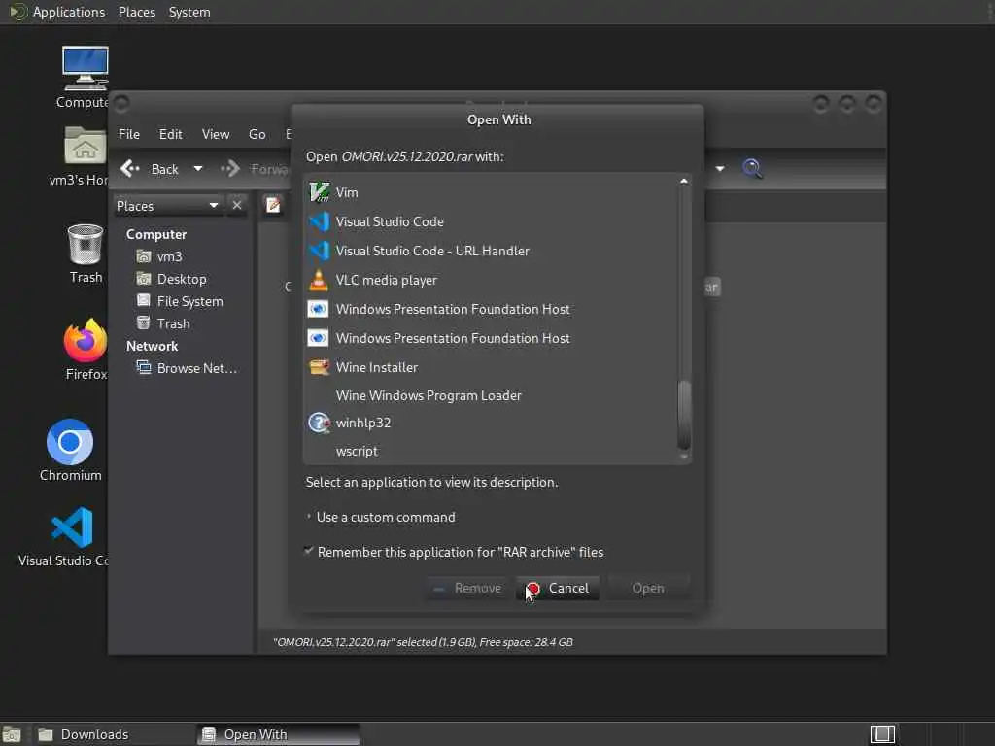The height and width of the screenshot is (746, 995).
Task: Click workspace switcher in bottom panel
Action: 882,734
